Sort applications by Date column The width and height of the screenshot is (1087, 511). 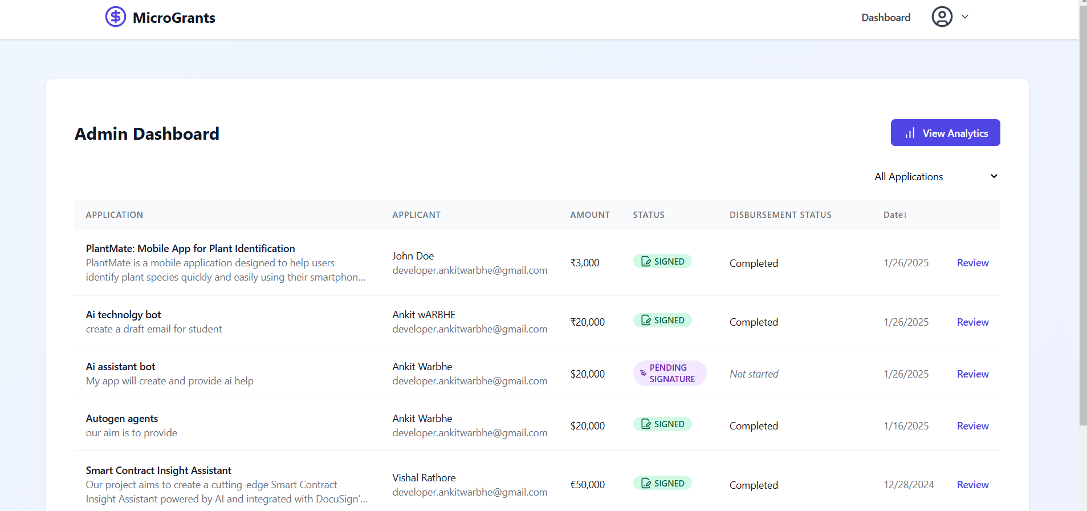895,215
